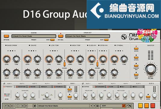This screenshot has height=109, width=161.
Task: Click the orange square pad button
Action: (x=147, y=105)
